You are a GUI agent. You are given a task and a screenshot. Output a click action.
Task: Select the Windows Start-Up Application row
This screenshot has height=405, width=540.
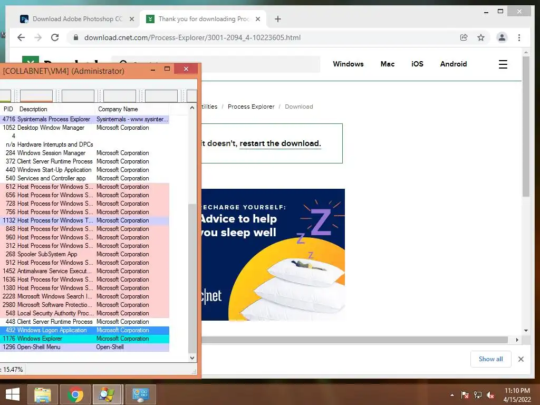click(85, 170)
